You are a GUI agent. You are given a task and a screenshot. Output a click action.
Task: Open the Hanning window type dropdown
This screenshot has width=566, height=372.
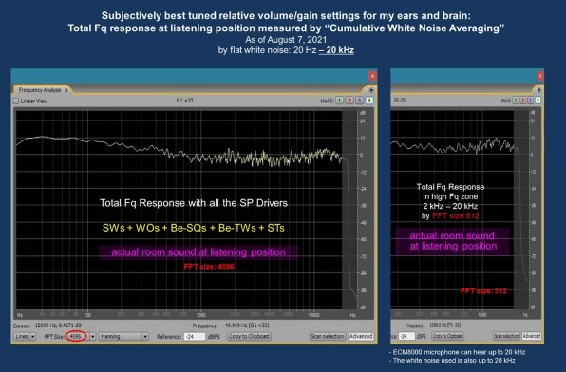click(123, 336)
